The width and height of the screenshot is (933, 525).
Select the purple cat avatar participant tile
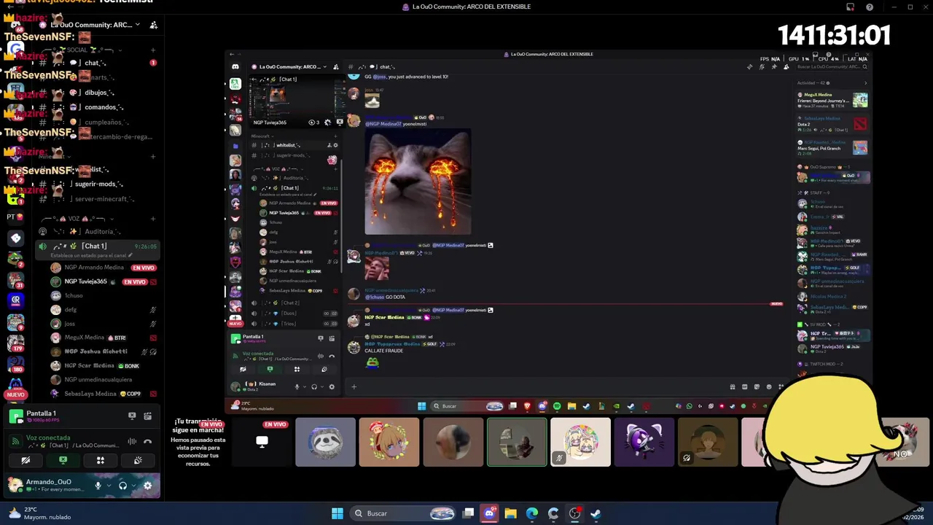[x=644, y=442]
